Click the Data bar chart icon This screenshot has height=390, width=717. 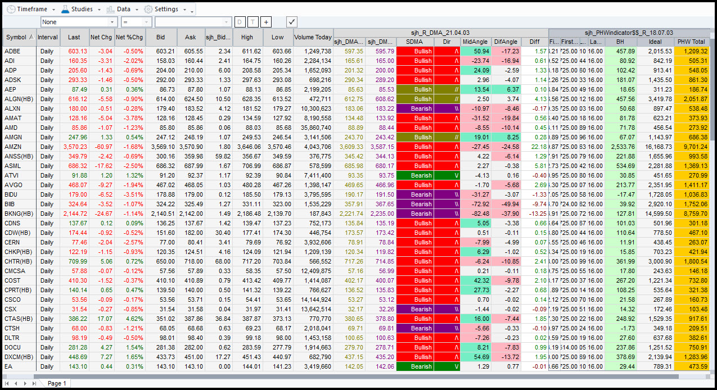pyautogui.click(x=110, y=9)
